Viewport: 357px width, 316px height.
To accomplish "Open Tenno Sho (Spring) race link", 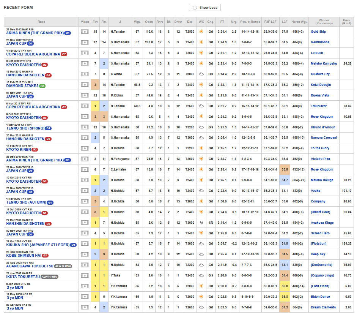I will pyautogui.click(x=25, y=128).
